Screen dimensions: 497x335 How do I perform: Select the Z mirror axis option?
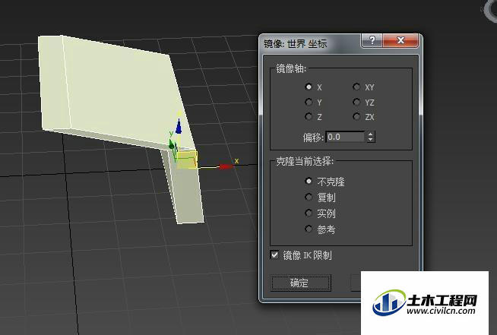308,117
